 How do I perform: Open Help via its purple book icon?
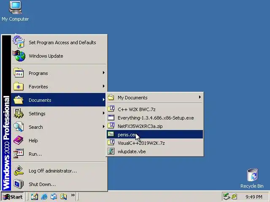tap(19, 140)
